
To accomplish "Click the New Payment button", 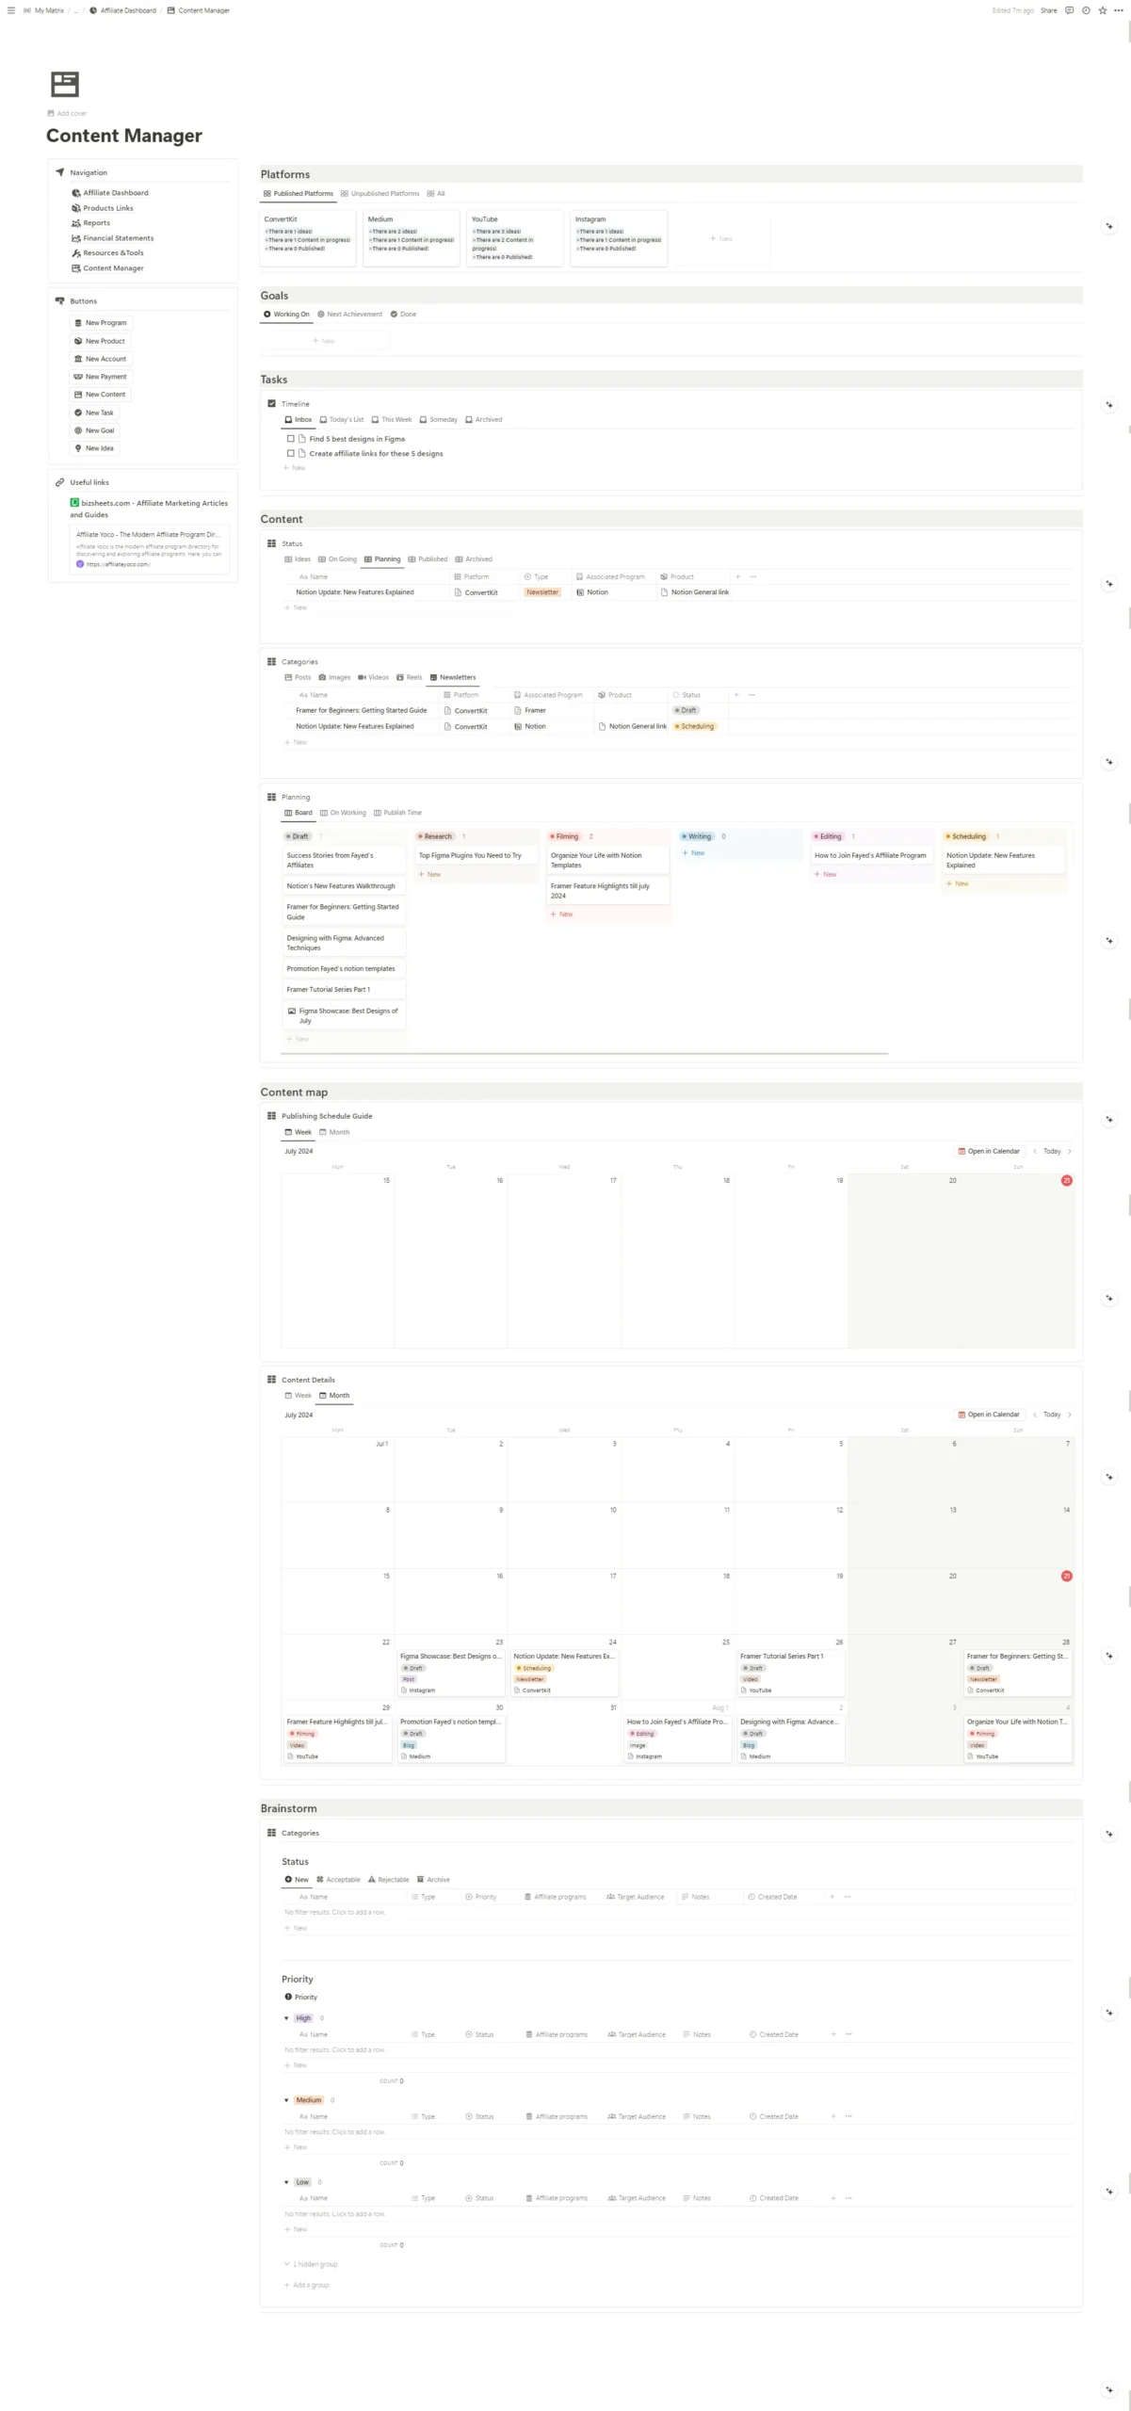I will (x=101, y=377).
